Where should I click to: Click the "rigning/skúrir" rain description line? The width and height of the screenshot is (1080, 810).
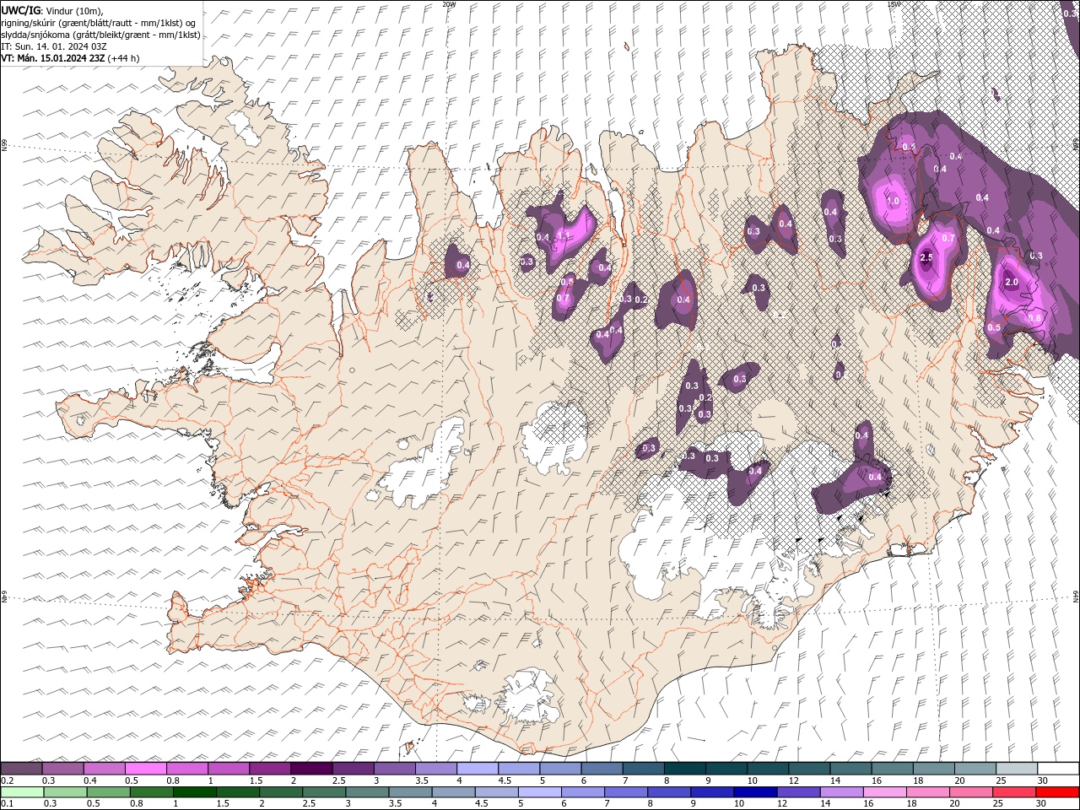[99, 23]
